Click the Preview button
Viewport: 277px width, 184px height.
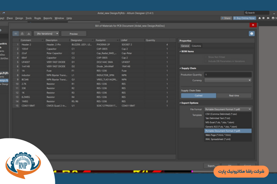coord(73,34)
